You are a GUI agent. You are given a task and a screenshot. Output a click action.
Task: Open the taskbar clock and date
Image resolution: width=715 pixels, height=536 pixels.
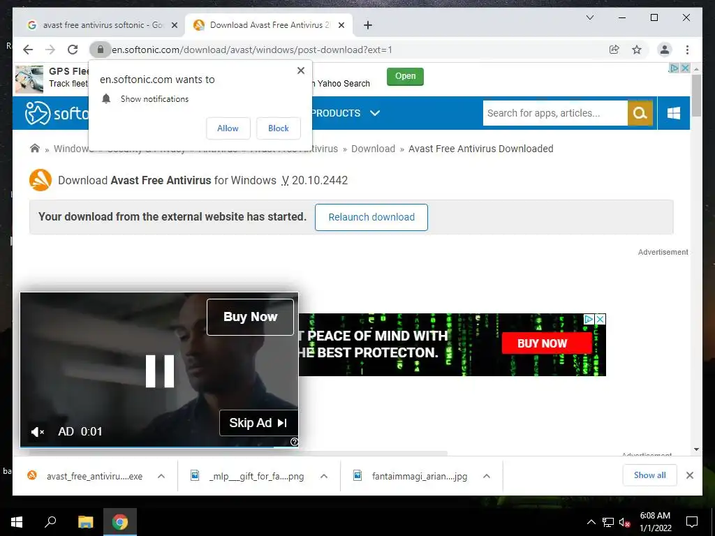655,522
